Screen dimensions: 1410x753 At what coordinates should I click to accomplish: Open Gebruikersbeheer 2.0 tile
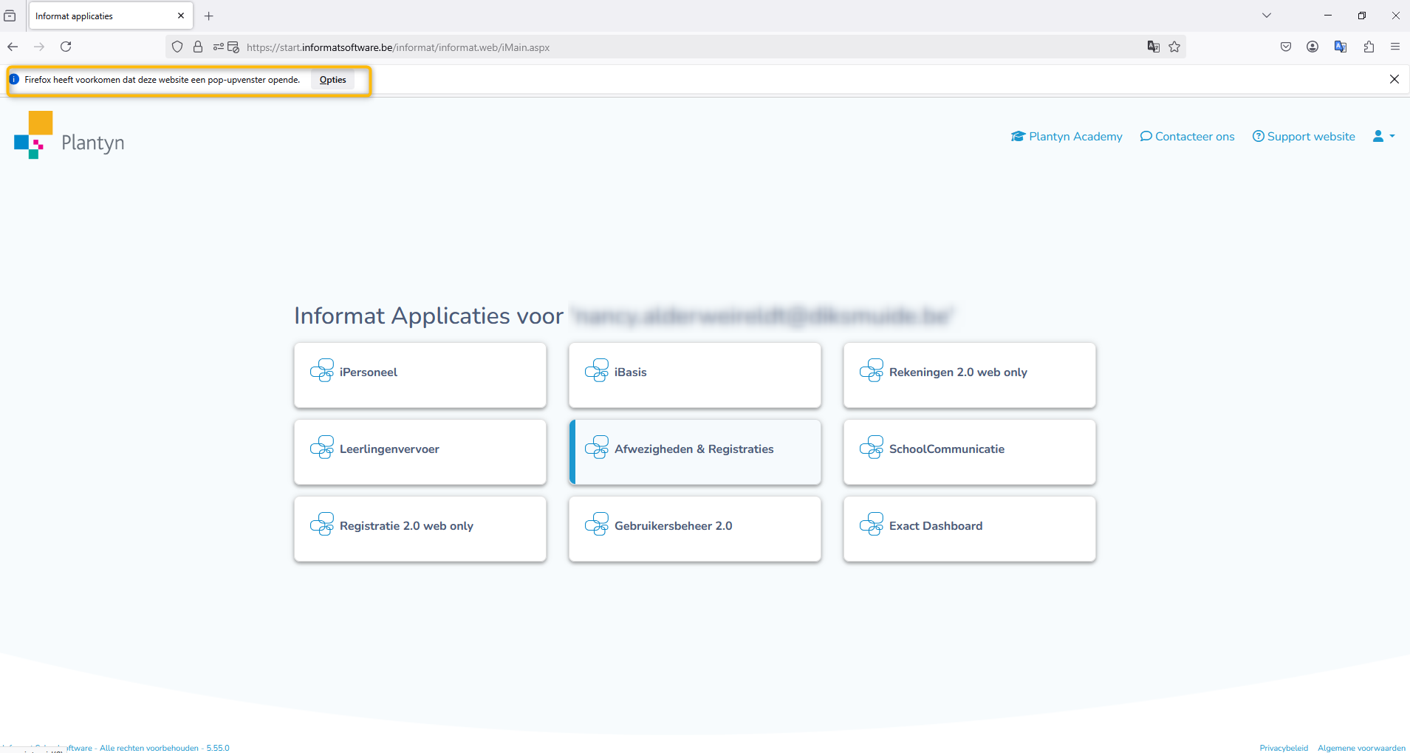695,528
